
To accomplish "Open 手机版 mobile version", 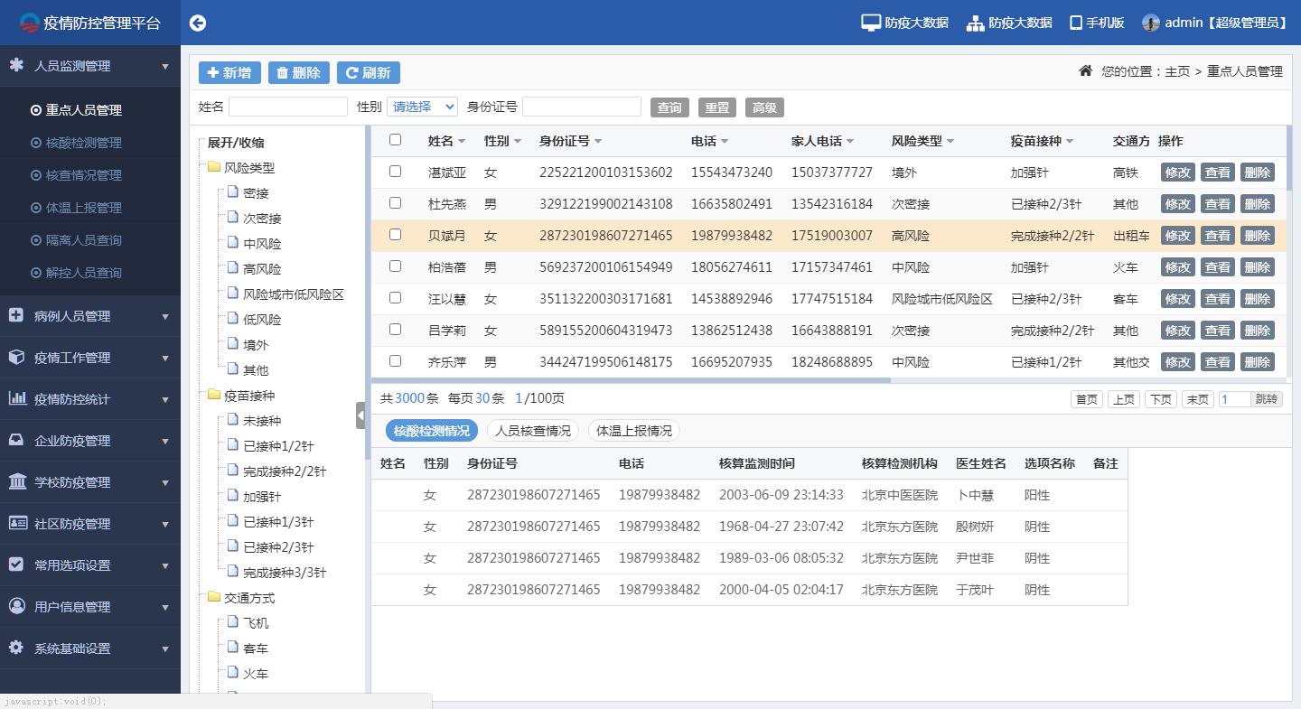I will (1097, 23).
